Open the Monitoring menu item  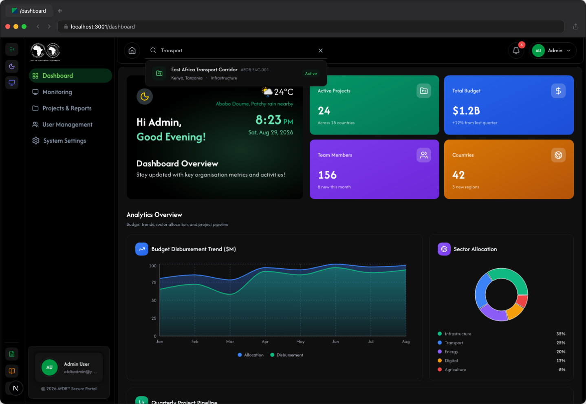pos(70,92)
